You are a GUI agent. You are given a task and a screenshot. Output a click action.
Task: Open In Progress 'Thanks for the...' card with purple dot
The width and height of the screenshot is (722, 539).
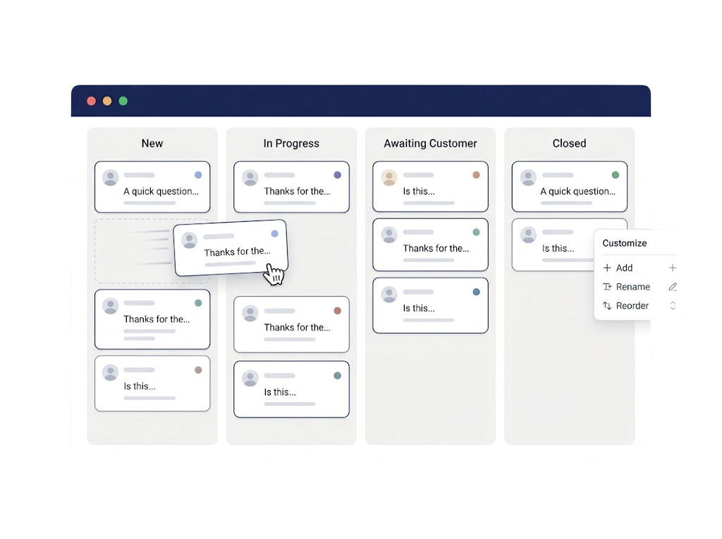[291, 187]
